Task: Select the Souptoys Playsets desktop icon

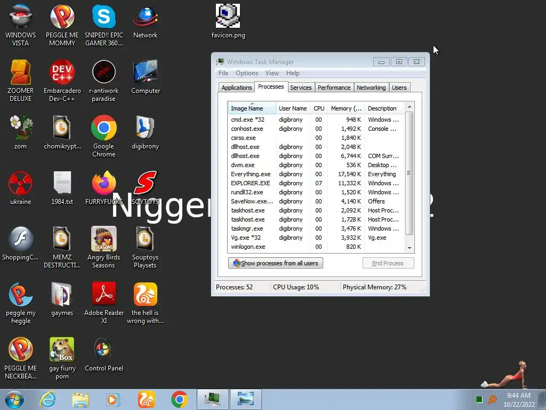Action: point(145,247)
